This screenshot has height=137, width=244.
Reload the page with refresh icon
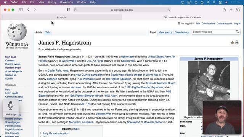pos(169,10)
